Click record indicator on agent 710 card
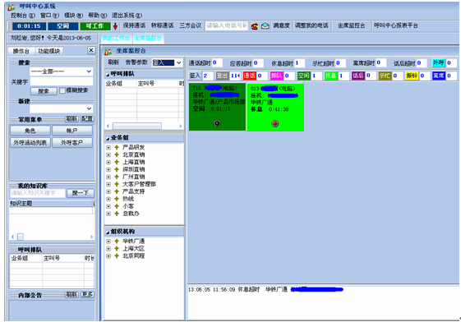The width and height of the screenshot is (461, 322). (x=217, y=123)
